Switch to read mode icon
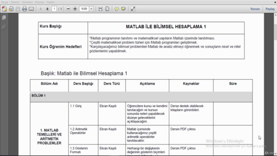 point(133,9)
